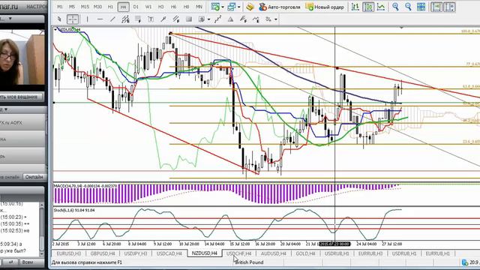Select the text label tool
This screenshot has height=270, width=480.
pos(151,19)
